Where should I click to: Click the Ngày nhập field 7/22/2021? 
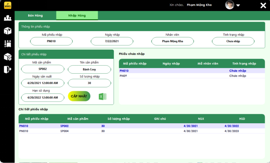tap(112, 41)
